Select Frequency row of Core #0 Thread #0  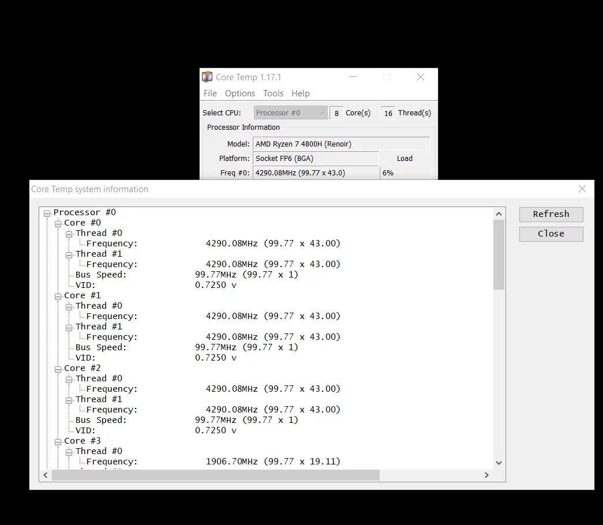tap(214, 243)
